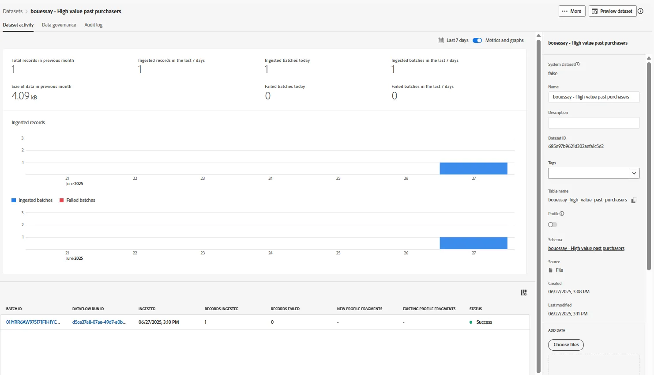
Task: Click the BATCH ID column header
Action: [x=14, y=309]
